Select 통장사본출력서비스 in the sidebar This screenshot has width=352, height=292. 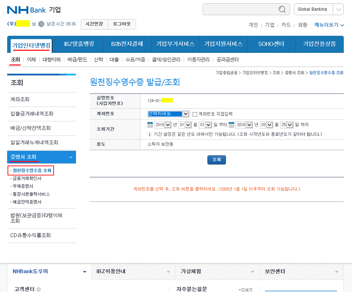[x=31, y=194]
